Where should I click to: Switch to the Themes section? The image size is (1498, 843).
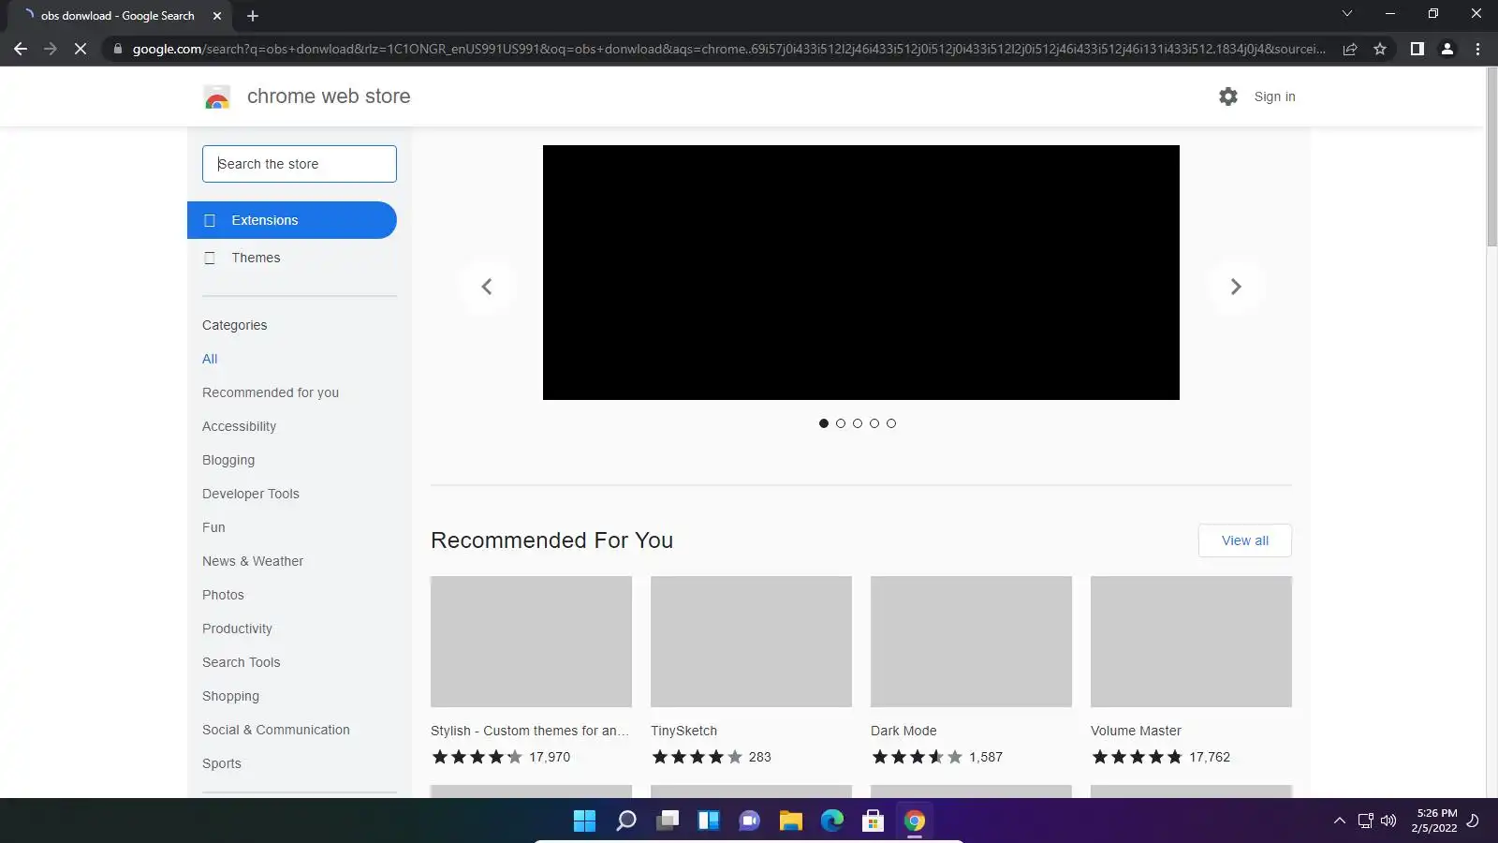pyautogui.click(x=292, y=258)
